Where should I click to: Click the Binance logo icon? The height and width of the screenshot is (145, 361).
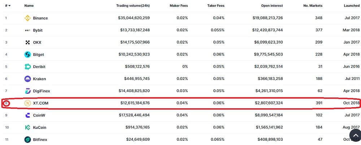pos(28,18)
